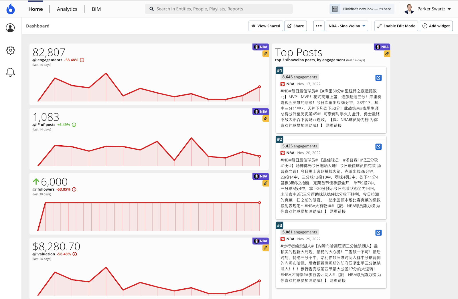This screenshot has height=299, width=458.
Task: Click the valuation line chart
Action: click(149, 281)
